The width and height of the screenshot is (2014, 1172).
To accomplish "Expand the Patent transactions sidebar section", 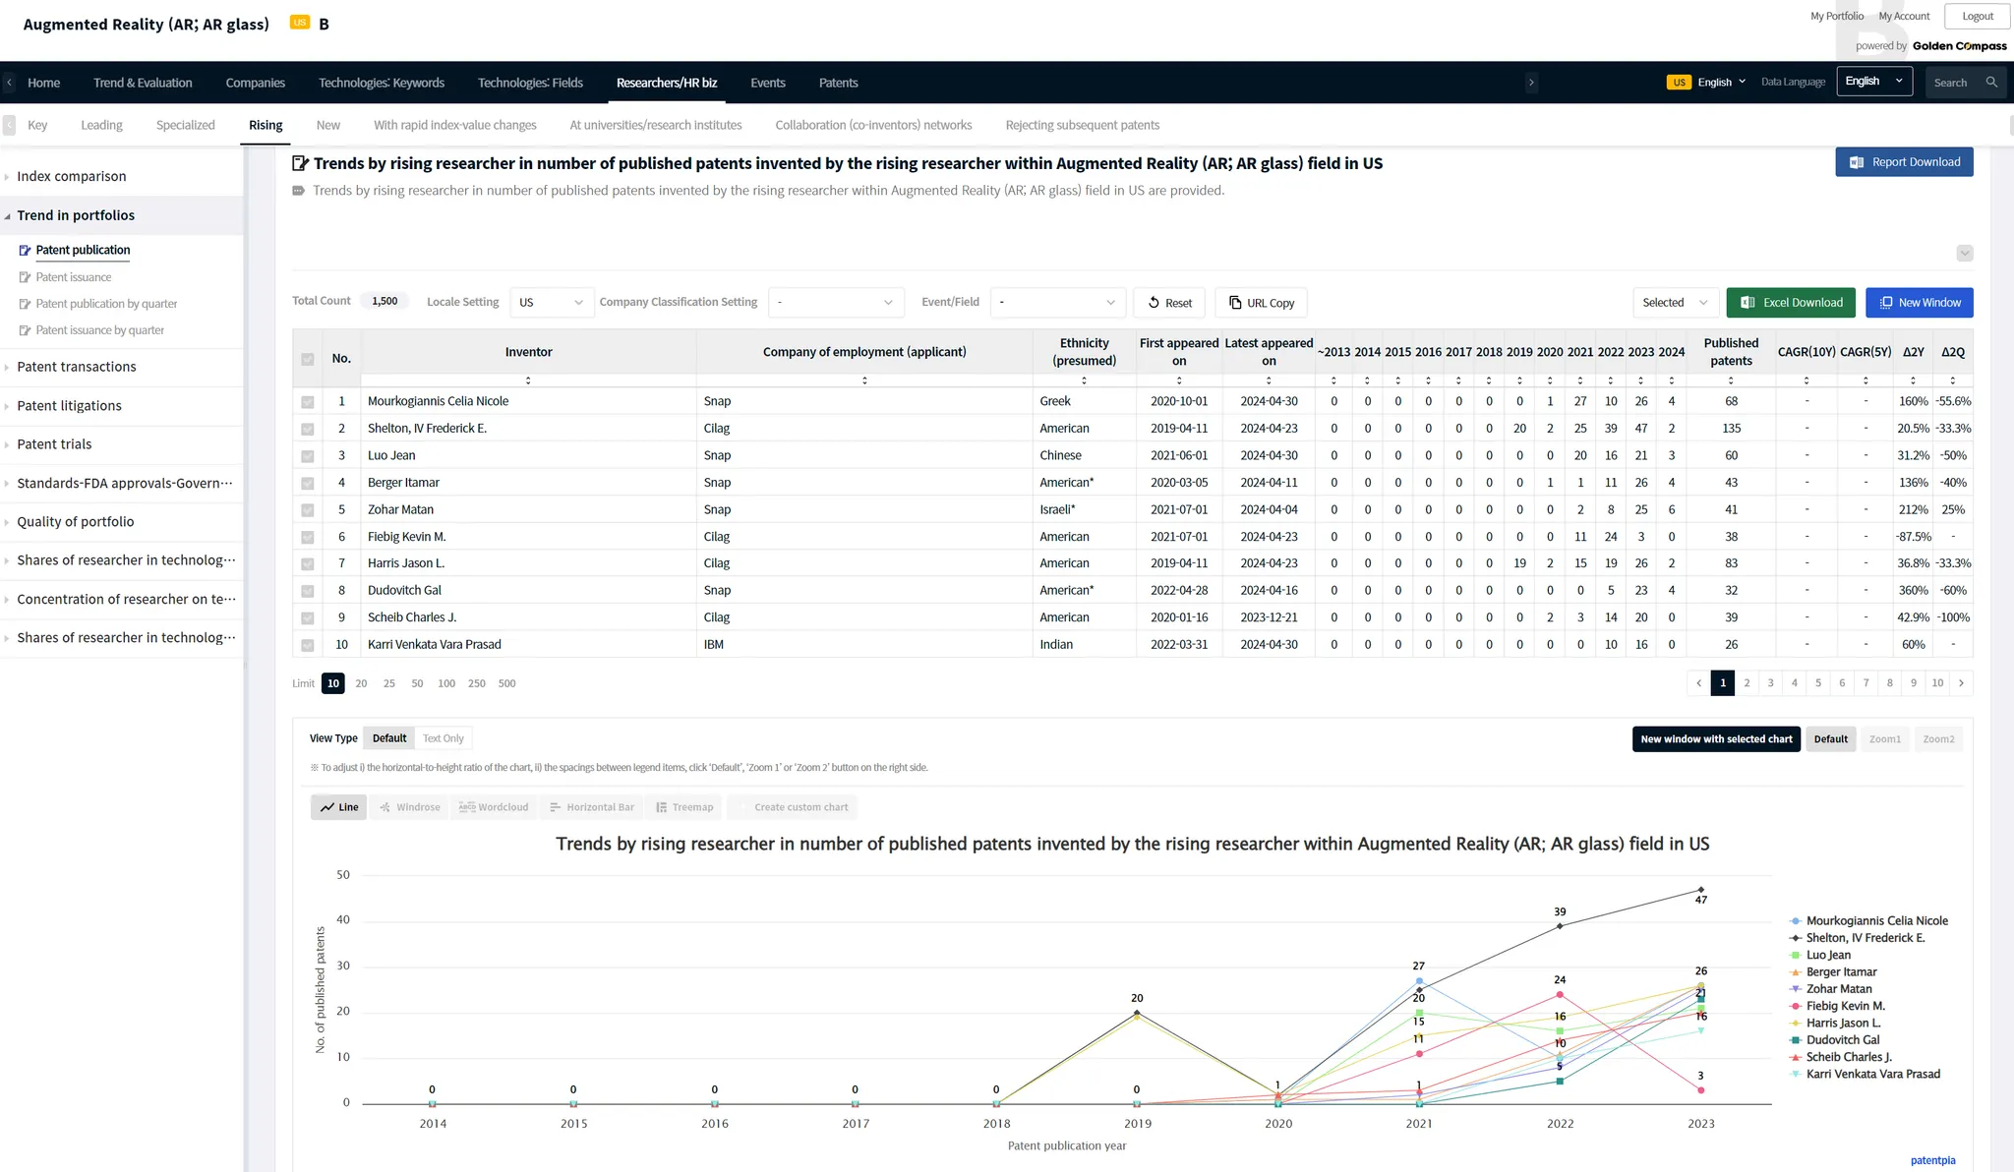I will tap(77, 367).
